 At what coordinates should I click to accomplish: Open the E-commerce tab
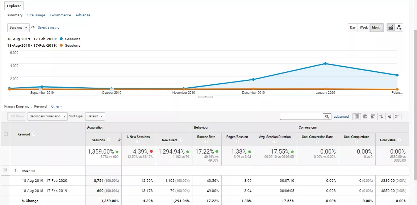[61, 15]
